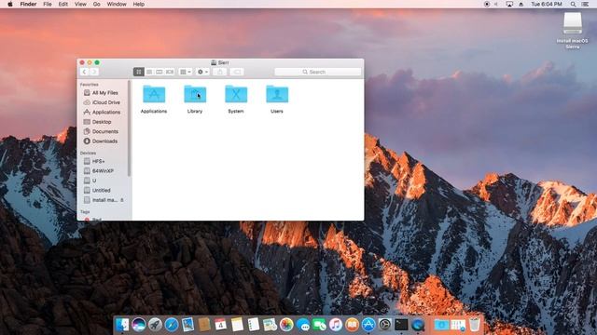Switch Finder to Cover Flow view

[170, 72]
